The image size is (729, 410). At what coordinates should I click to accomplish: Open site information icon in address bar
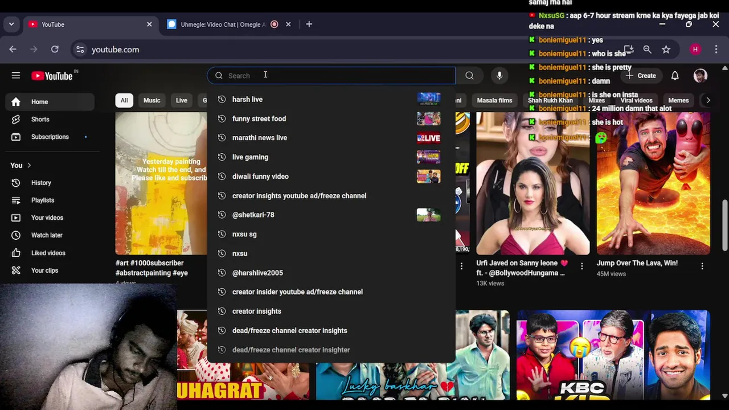point(80,50)
